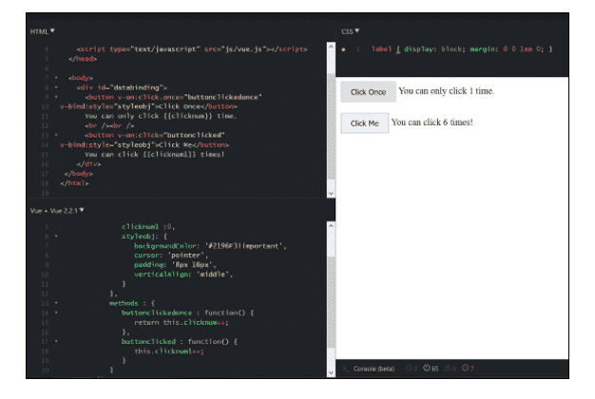Collapse the div id="databinding" fold arrow
This screenshot has width=595, height=399.
[x=56, y=87]
